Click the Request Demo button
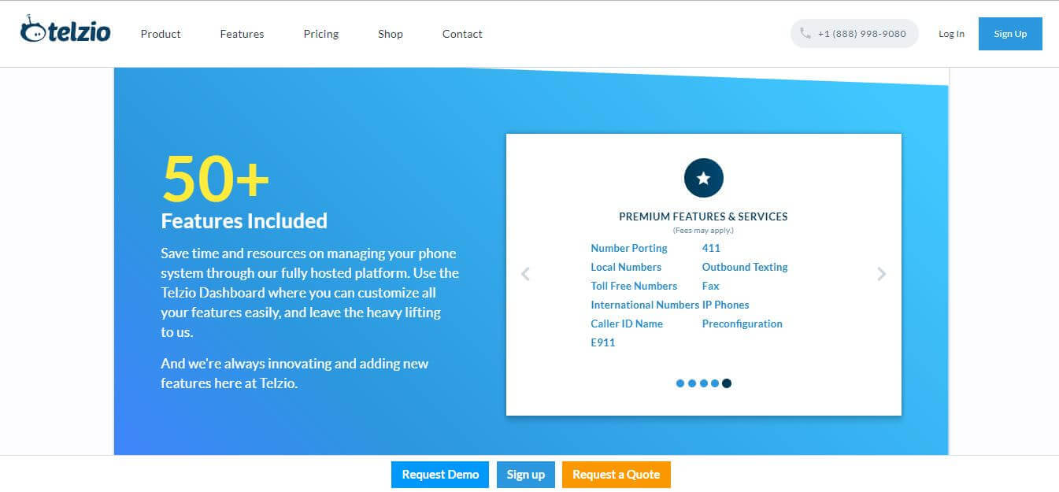This screenshot has width=1059, height=492. tap(440, 475)
